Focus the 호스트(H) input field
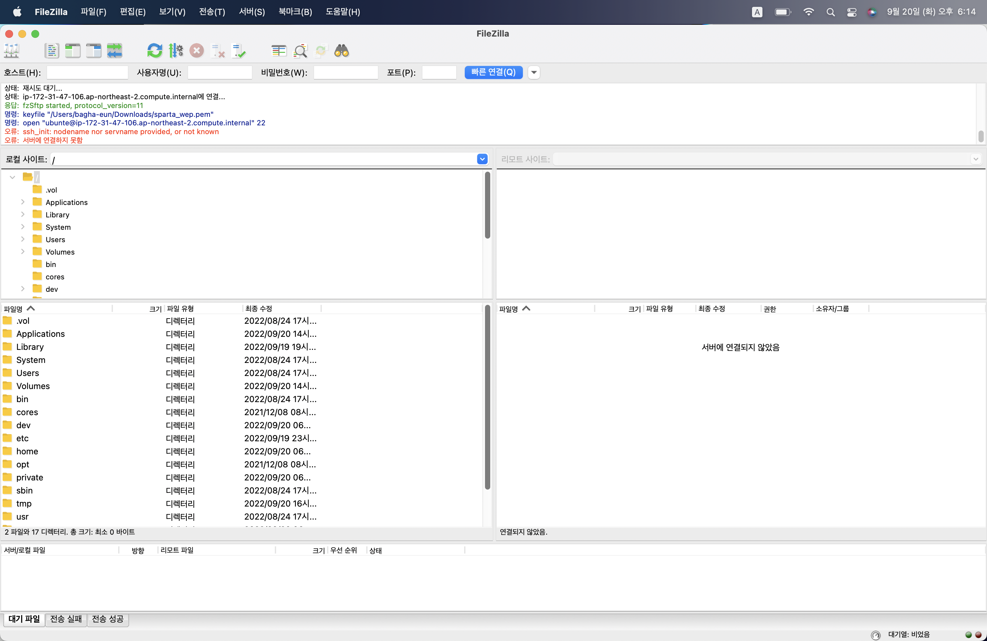Viewport: 987px width, 641px height. (x=87, y=72)
